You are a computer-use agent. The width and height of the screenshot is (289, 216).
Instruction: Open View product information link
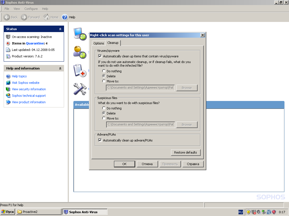tap(29, 102)
